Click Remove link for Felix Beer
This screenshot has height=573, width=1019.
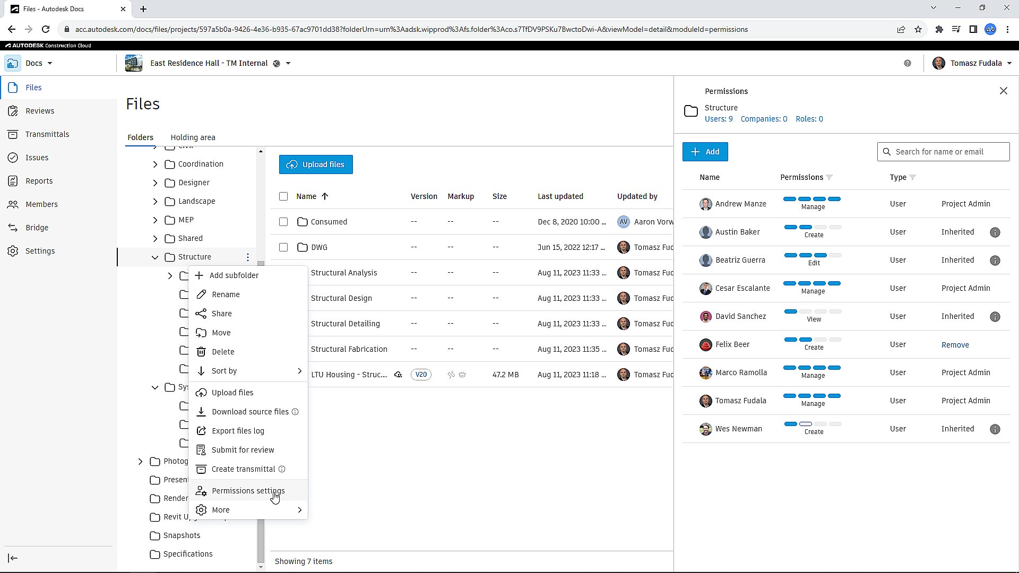coord(955,345)
